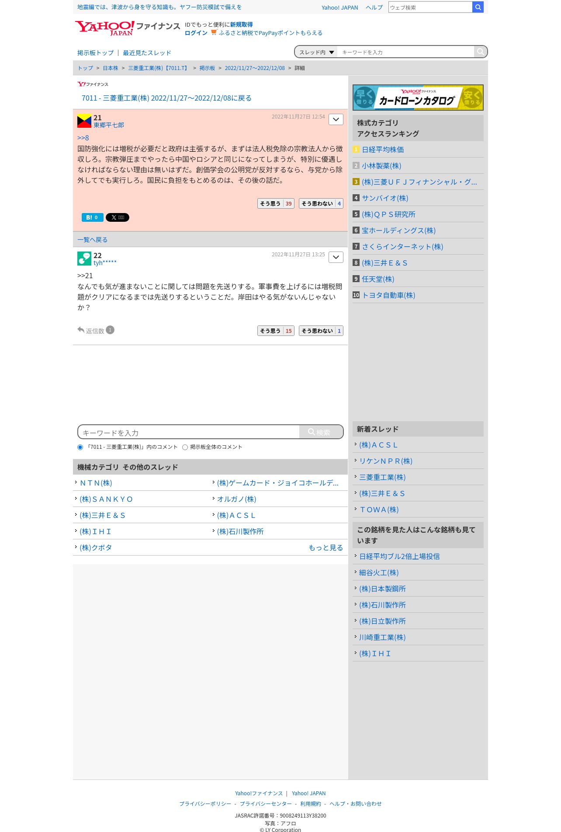Image resolution: width=561 pixels, height=832 pixels.
Task: Open オルガノ(株) thread
Action: (237, 499)
